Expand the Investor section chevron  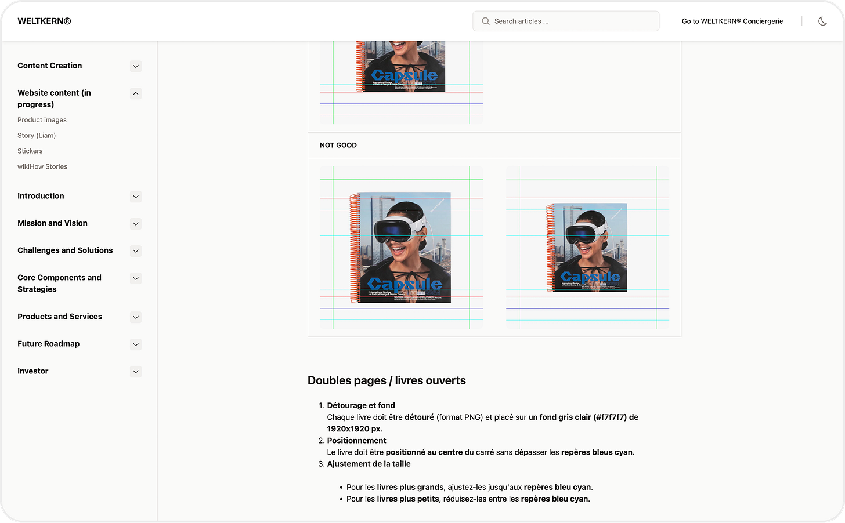[x=136, y=372]
